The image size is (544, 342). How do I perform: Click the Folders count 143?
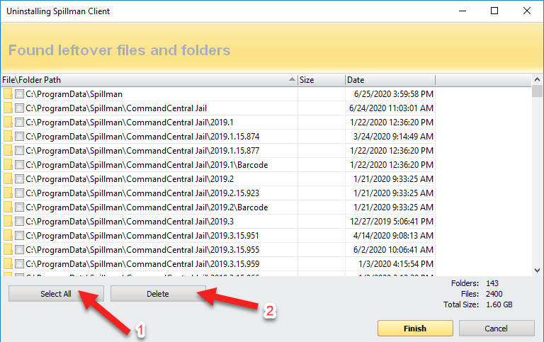pos(492,283)
